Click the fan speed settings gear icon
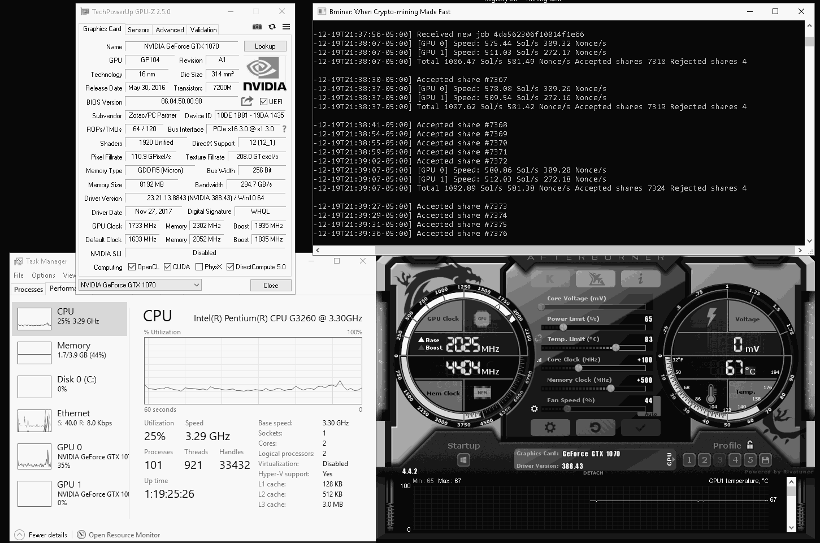This screenshot has width=820, height=543. click(x=535, y=408)
